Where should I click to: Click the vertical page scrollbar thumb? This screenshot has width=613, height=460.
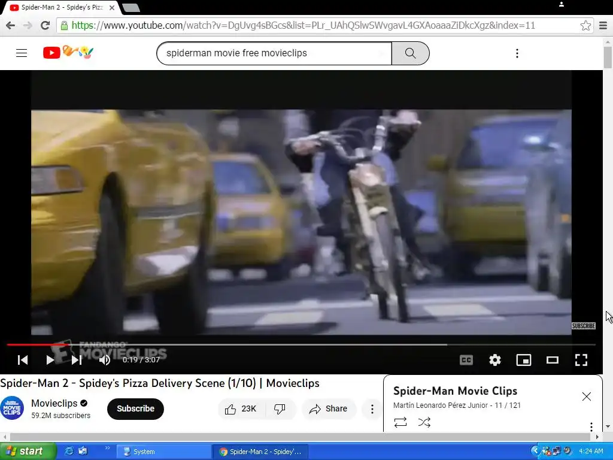(608, 57)
